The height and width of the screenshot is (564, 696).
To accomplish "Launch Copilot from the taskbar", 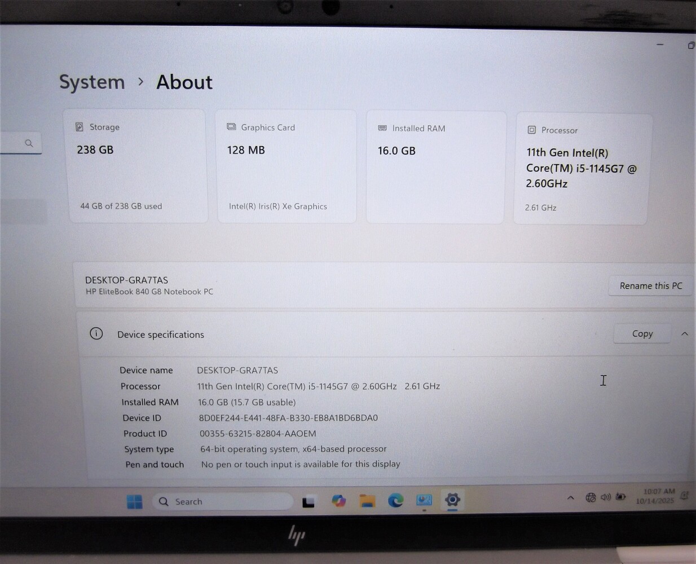I will click(338, 501).
